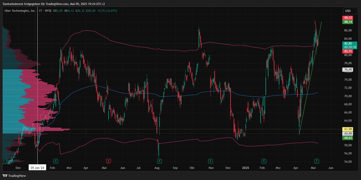
Task: Click the 72,00 price axis value
Action: point(348,88)
